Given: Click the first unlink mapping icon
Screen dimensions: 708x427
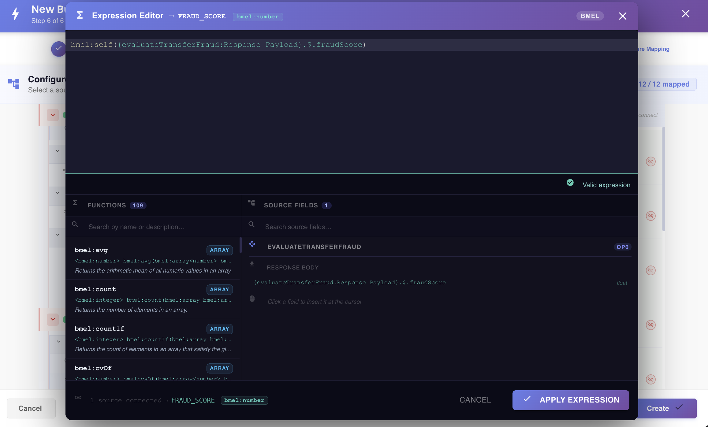Looking at the screenshot, I should click(x=650, y=161).
